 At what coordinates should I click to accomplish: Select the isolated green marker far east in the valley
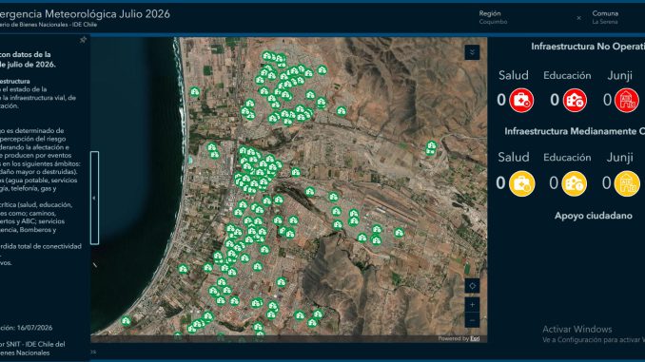[x=431, y=146]
